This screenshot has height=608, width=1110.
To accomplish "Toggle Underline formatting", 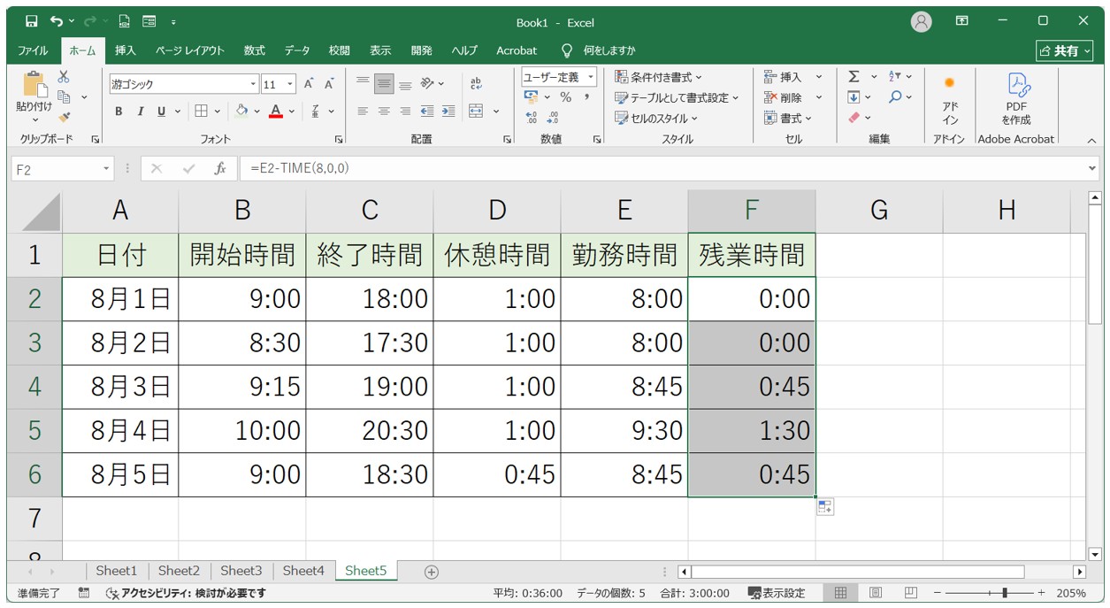I will [161, 112].
